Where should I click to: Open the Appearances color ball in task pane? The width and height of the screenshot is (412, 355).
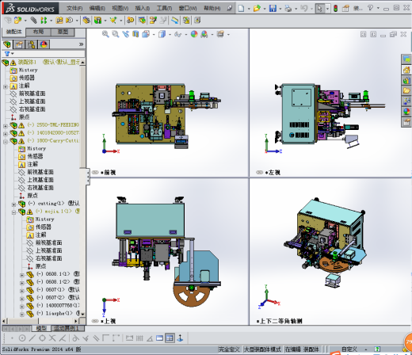406,111
